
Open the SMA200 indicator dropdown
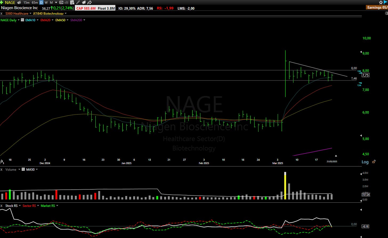pyautogui.click(x=84, y=20)
